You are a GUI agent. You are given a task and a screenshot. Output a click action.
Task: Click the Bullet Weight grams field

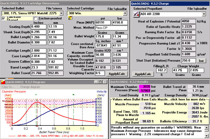(120, 37)
